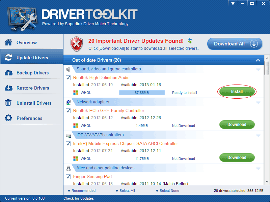This screenshot has width=270, height=202.
Task: Navigate to Uninstall Drivers
Action: click(32, 103)
